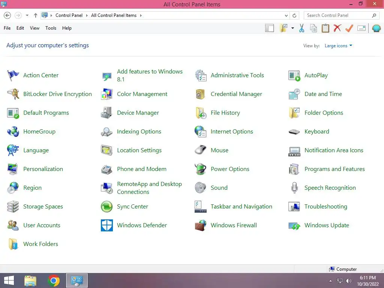Click the Mouse icon
Screen dimensions: 384x288
pyautogui.click(x=201, y=150)
